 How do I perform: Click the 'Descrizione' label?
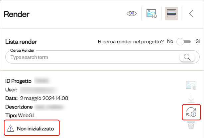click(19, 107)
